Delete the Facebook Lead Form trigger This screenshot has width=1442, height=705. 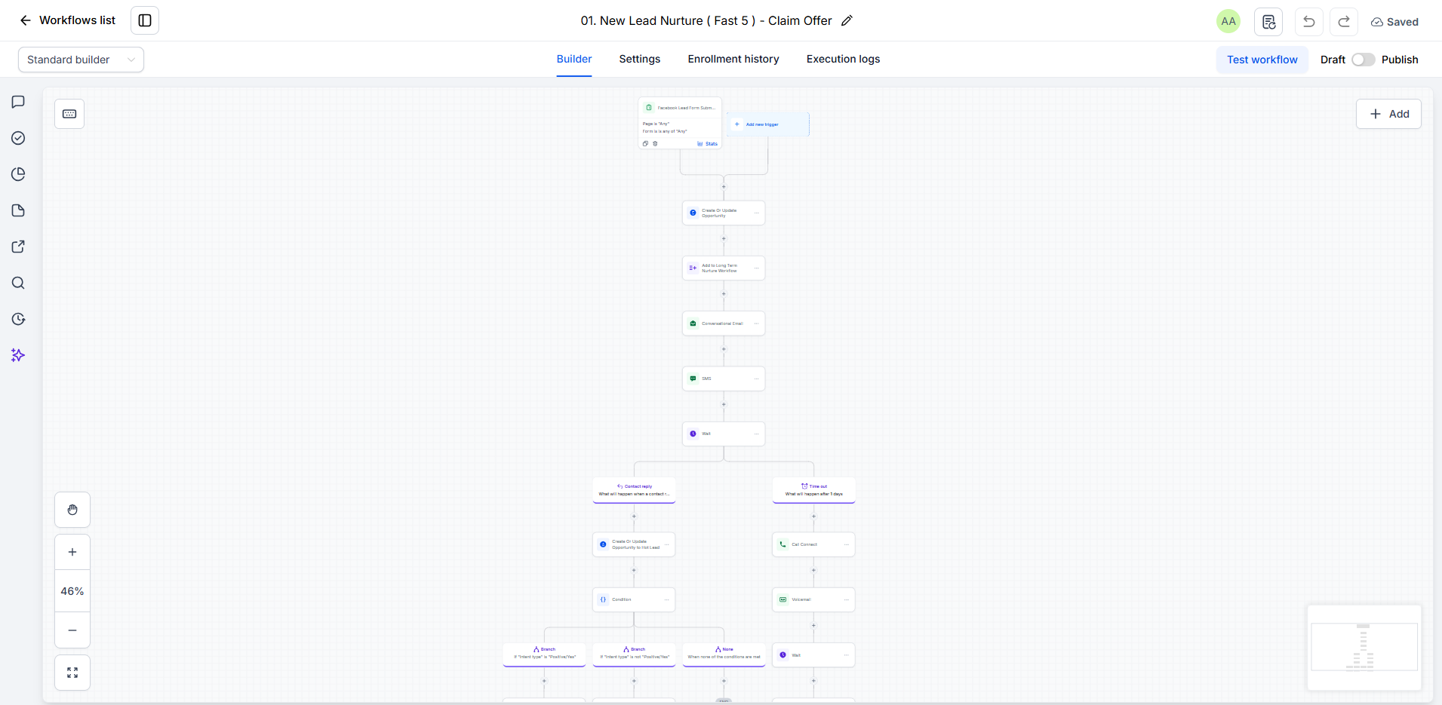point(655,143)
